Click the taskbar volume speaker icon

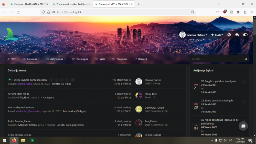pyautogui.click(x=225, y=140)
